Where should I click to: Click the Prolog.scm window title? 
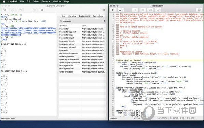(158, 6)
